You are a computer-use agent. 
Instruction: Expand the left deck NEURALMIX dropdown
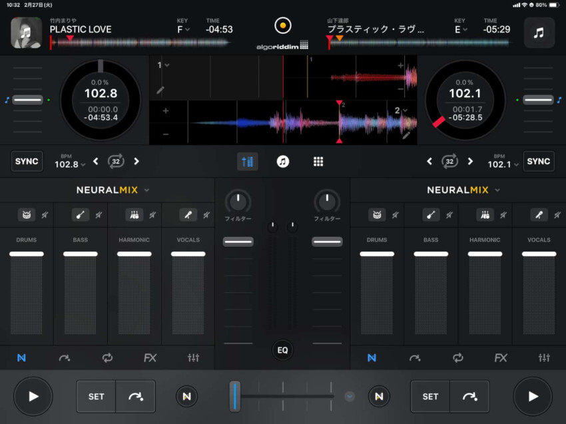[x=146, y=190]
